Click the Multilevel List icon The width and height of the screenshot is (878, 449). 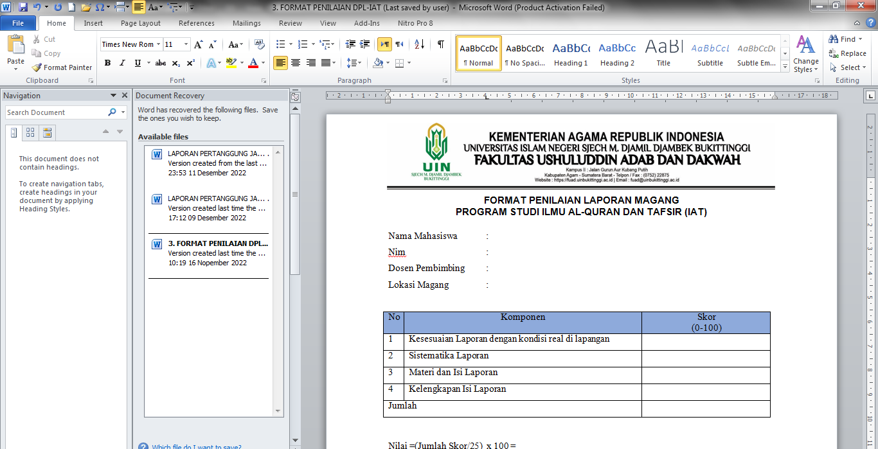pyautogui.click(x=325, y=44)
